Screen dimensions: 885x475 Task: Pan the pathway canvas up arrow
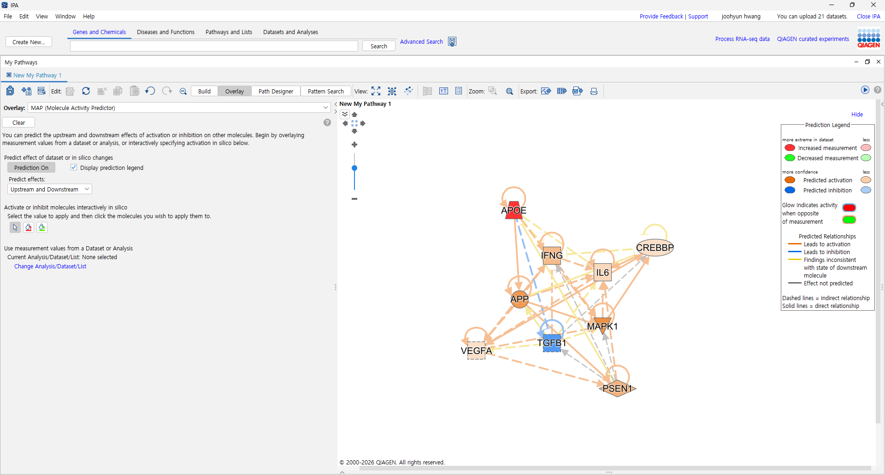click(354, 115)
